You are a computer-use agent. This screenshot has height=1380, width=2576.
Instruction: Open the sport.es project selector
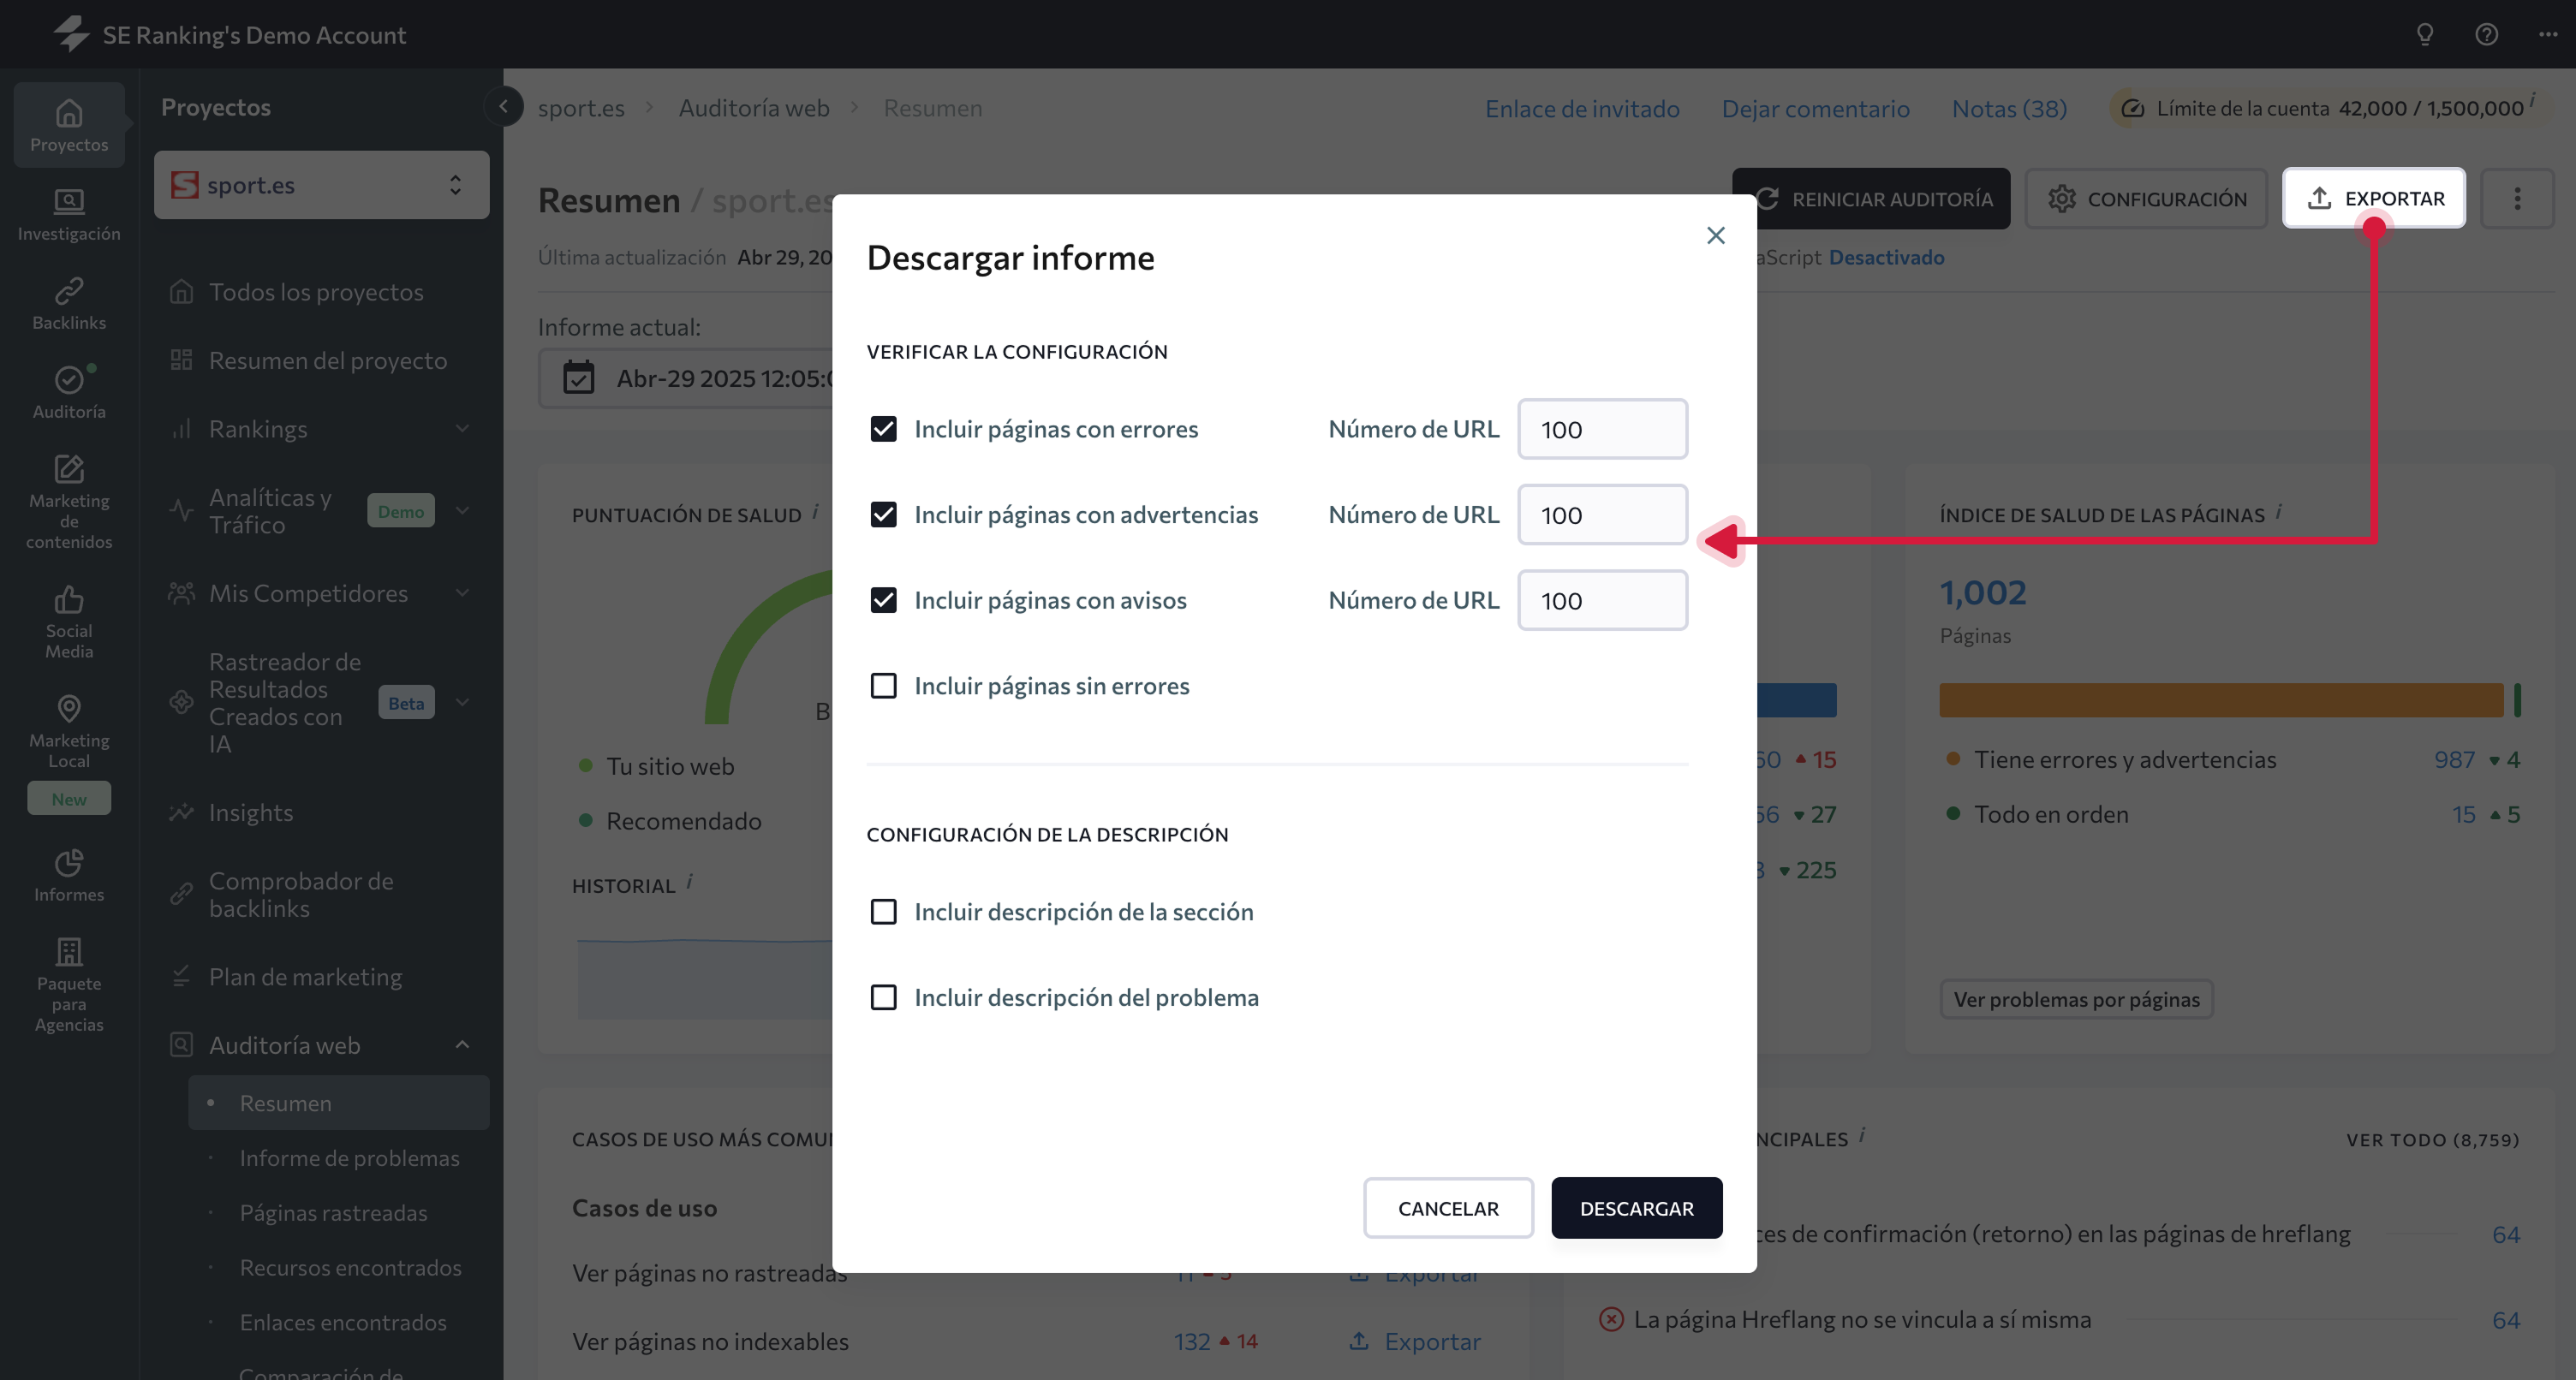321,185
